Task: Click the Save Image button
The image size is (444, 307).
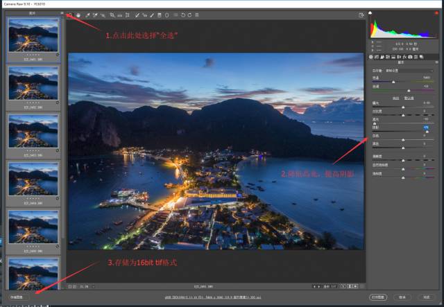Action: [18, 297]
